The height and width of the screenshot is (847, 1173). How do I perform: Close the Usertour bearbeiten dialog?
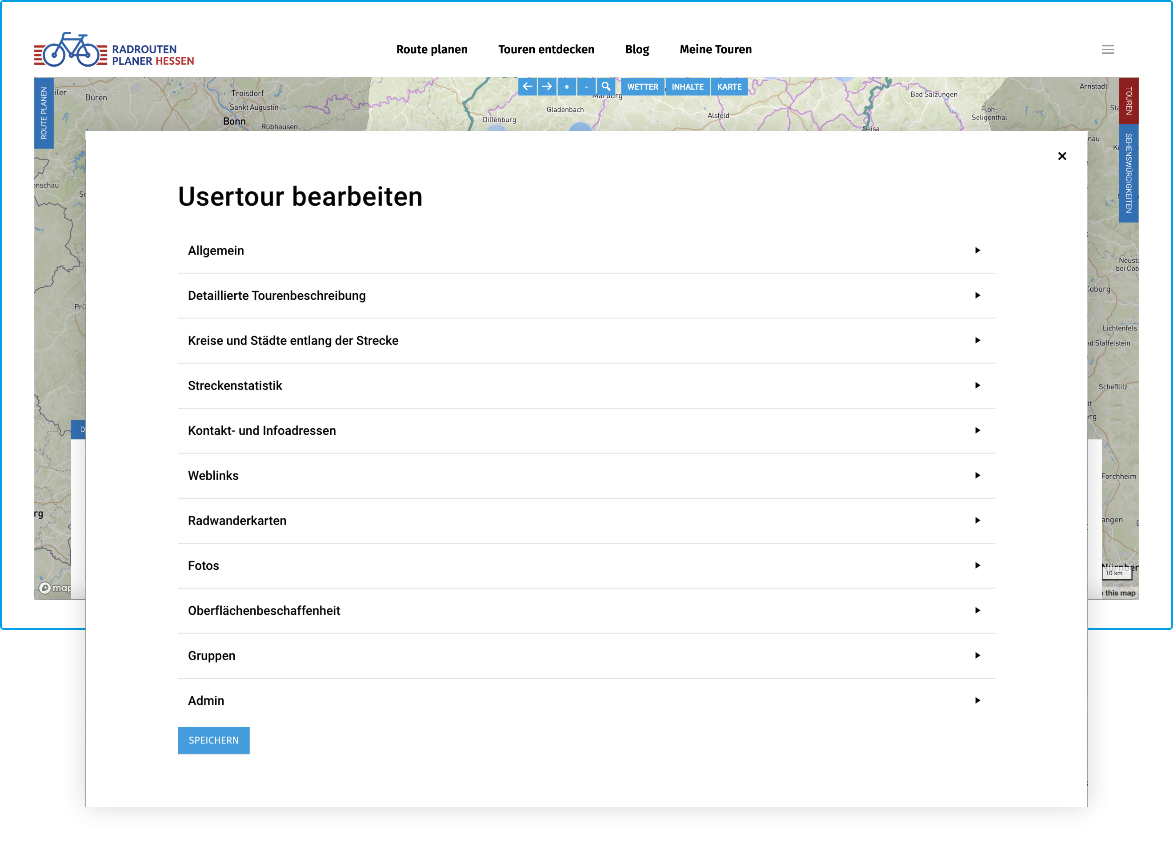tap(1062, 156)
